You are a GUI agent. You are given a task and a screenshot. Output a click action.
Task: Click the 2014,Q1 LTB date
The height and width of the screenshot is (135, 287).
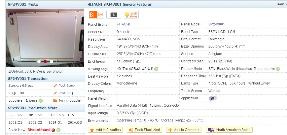55,122
